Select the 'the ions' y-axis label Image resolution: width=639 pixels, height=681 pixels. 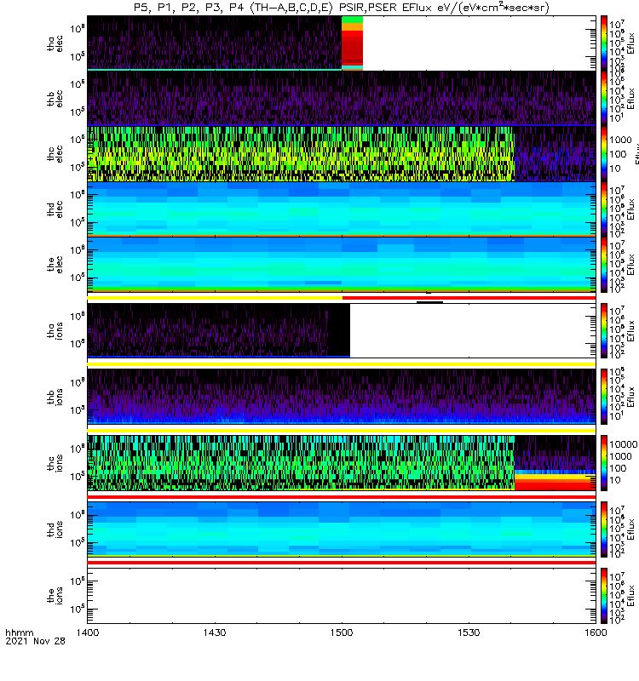tap(55, 595)
